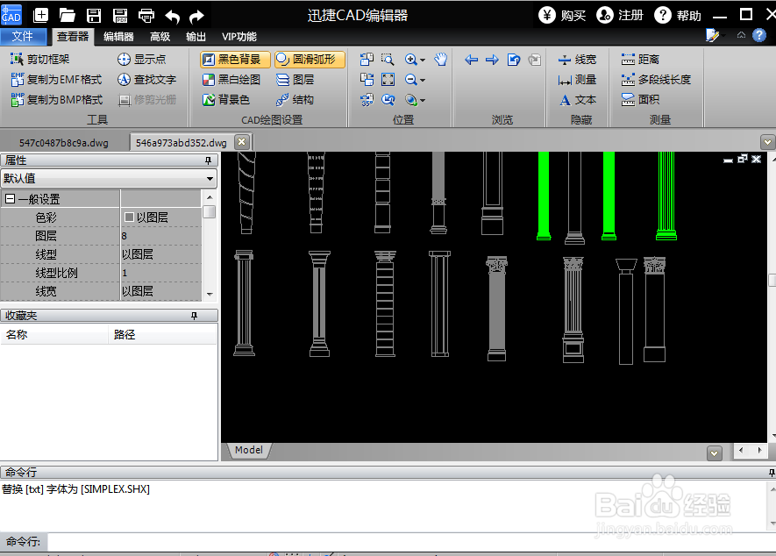
Task: Enable 显示点 option
Action: [x=141, y=60]
